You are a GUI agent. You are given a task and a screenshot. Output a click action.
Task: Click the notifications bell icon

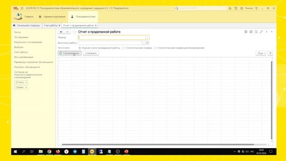[230, 8]
